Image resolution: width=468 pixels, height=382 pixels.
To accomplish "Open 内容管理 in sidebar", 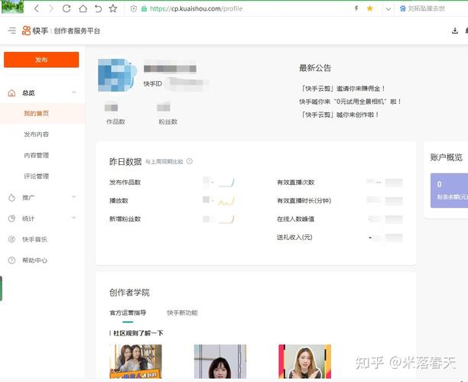I will (x=36, y=155).
